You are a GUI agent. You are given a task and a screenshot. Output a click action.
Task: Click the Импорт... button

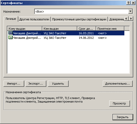[14, 84]
